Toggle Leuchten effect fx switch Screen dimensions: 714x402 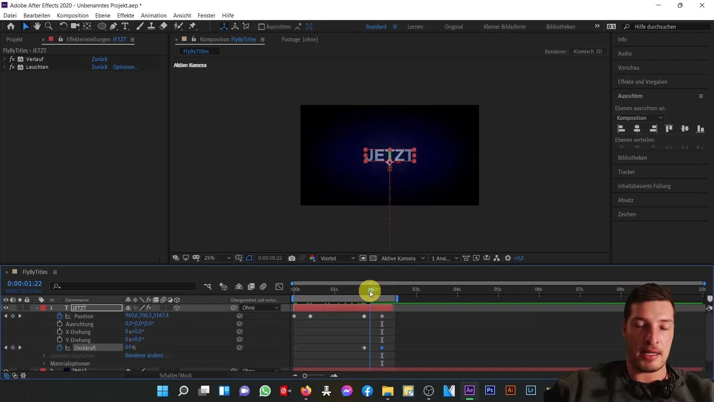[12, 67]
